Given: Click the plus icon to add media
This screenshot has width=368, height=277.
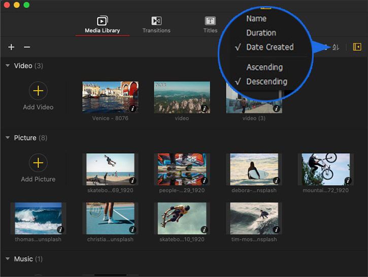Looking at the screenshot, I should click(11, 47).
